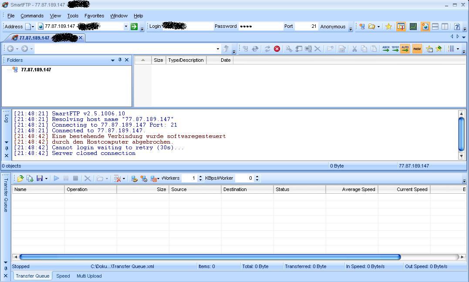Pin the Folders panel
This screenshot has width=469, height=282.
tap(120, 60)
